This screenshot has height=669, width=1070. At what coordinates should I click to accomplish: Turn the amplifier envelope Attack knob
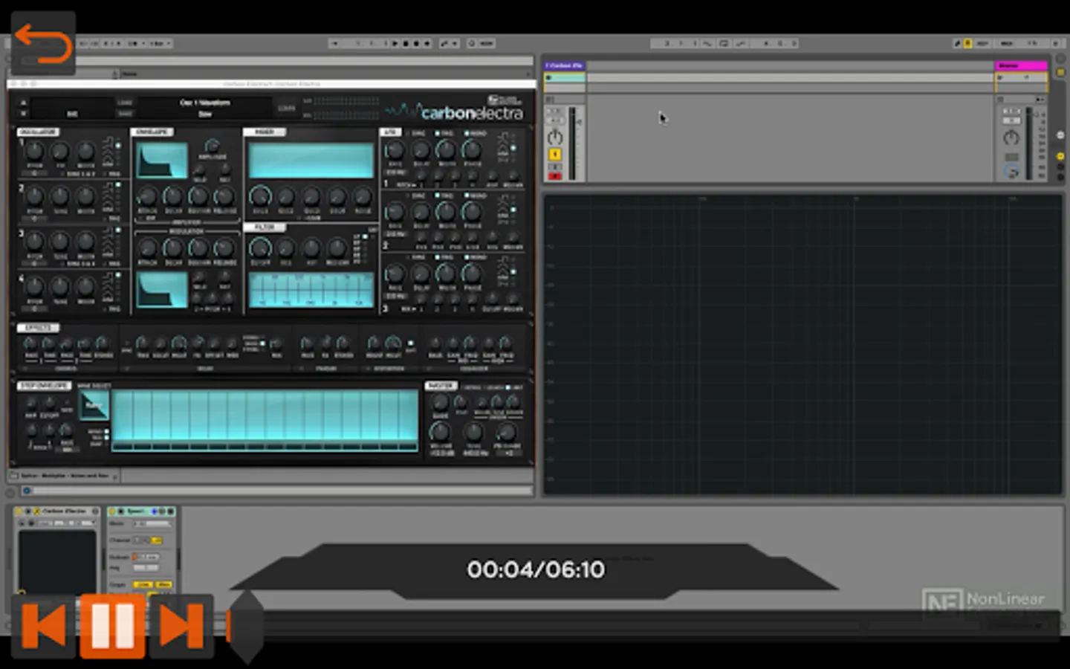click(147, 197)
